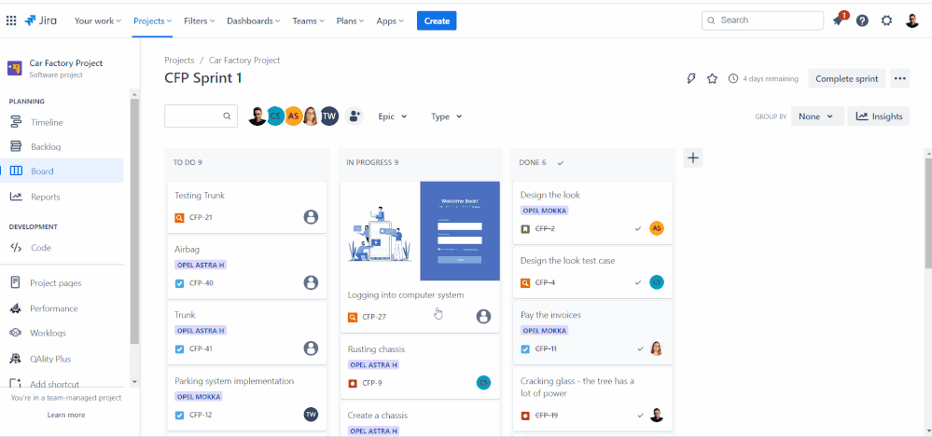Click the Jira logo
Image resolution: width=932 pixels, height=437 pixels.
(x=40, y=20)
